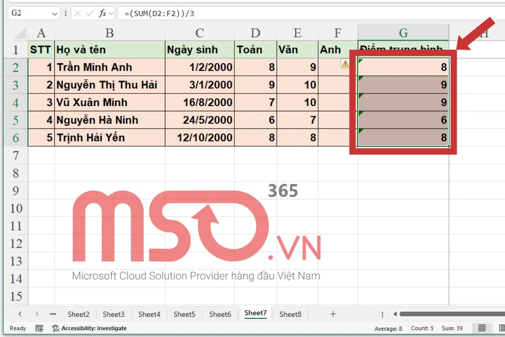505x337 pixels.
Task: Select column header G
Action: pos(403,32)
